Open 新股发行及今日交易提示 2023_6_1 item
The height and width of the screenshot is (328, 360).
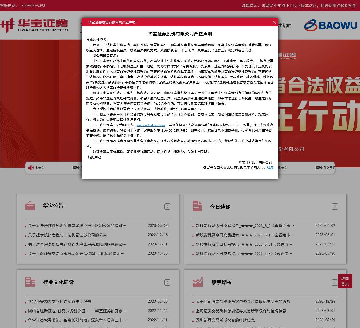(245, 235)
